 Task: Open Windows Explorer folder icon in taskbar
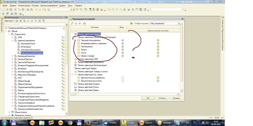click(42, 123)
